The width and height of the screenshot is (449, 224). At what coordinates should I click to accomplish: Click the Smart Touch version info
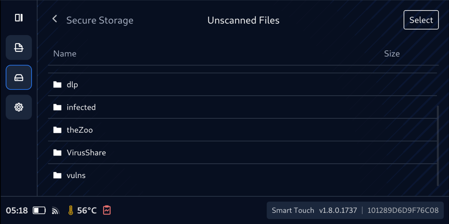pyautogui.click(x=355, y=210)
